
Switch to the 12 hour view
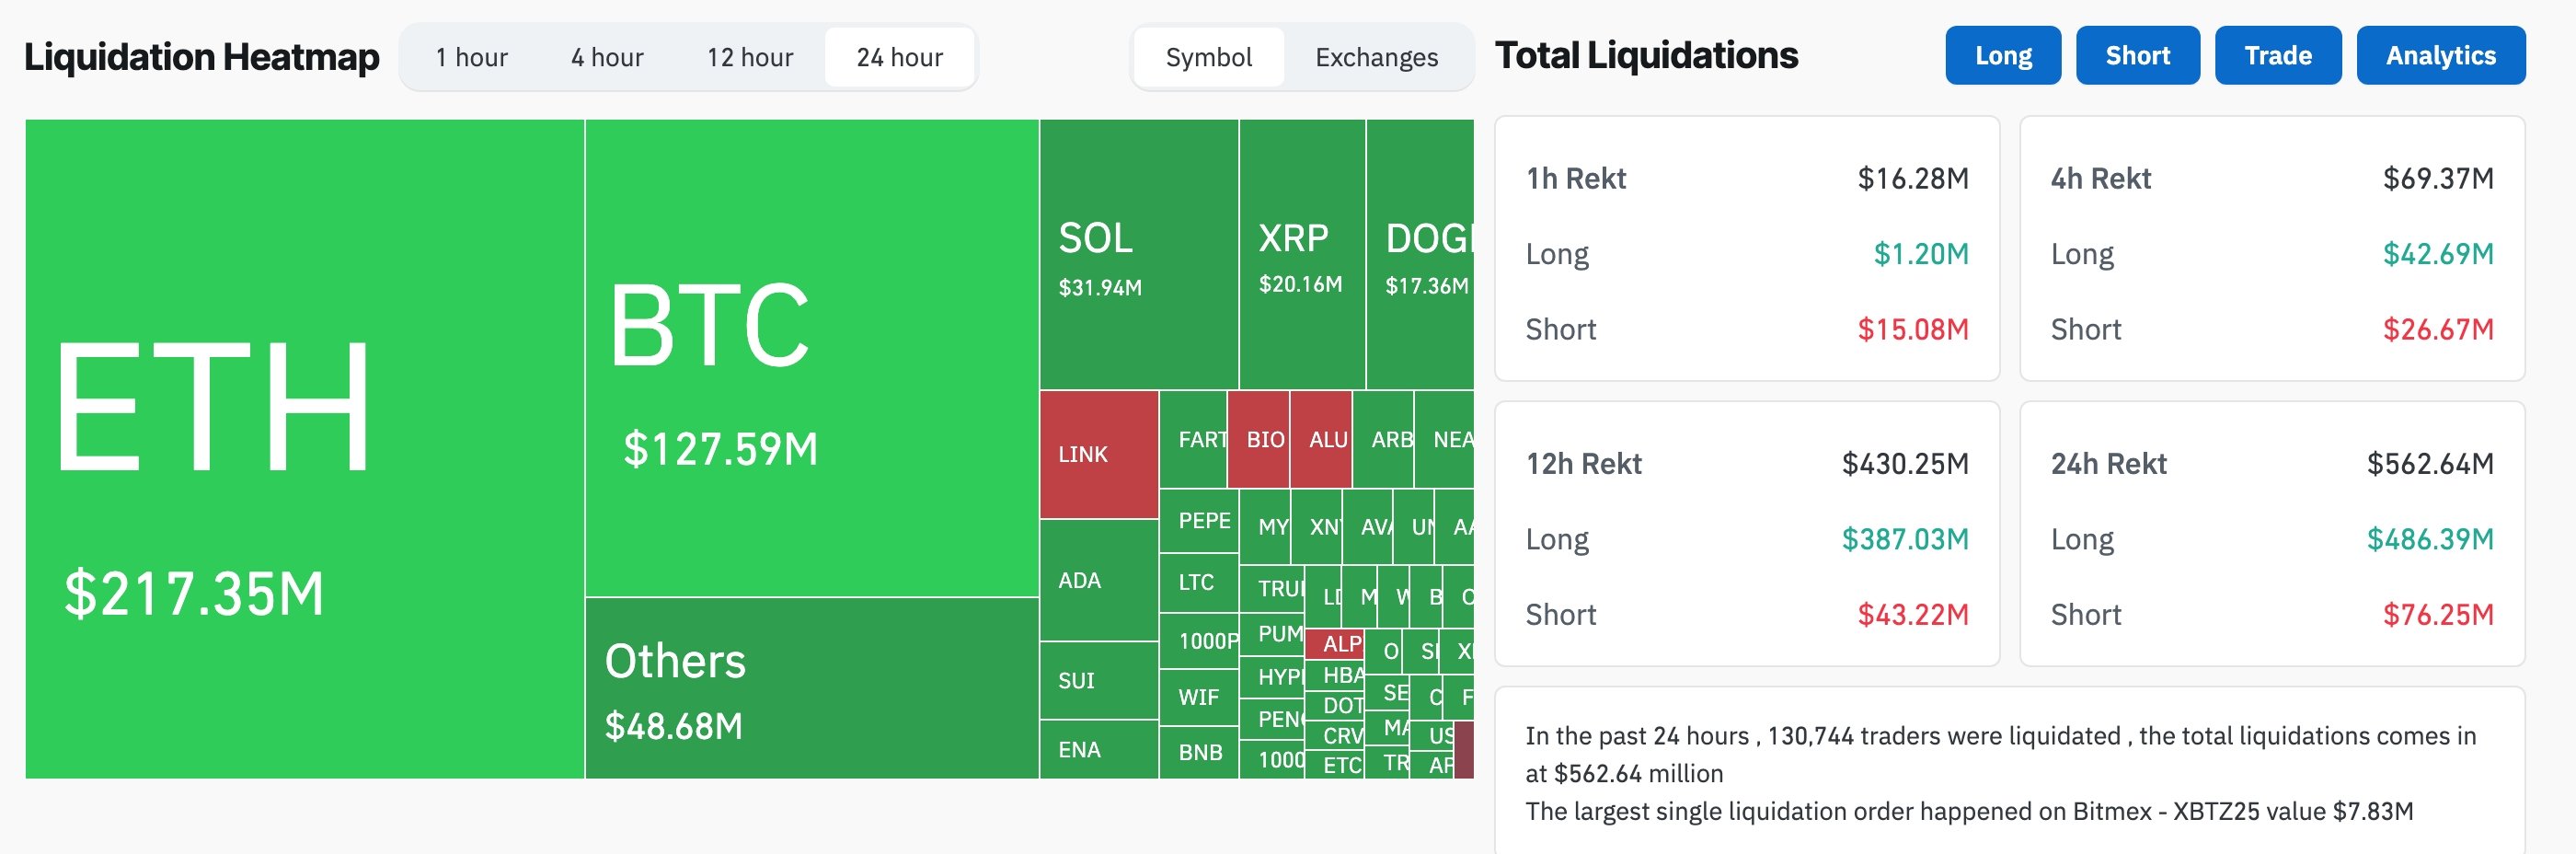748,57
